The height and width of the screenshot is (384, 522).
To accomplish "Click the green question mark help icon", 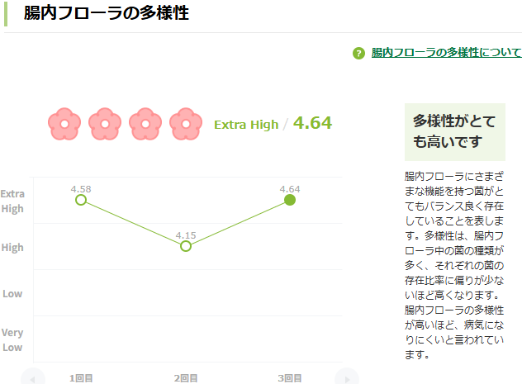I will tap(358, 53).
